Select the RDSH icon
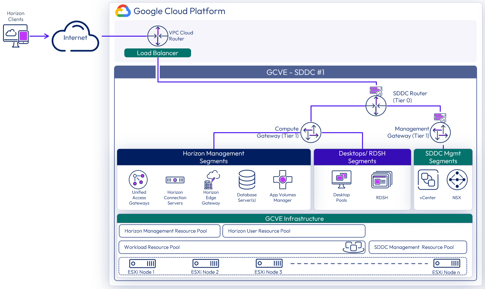 coord(382,180)
